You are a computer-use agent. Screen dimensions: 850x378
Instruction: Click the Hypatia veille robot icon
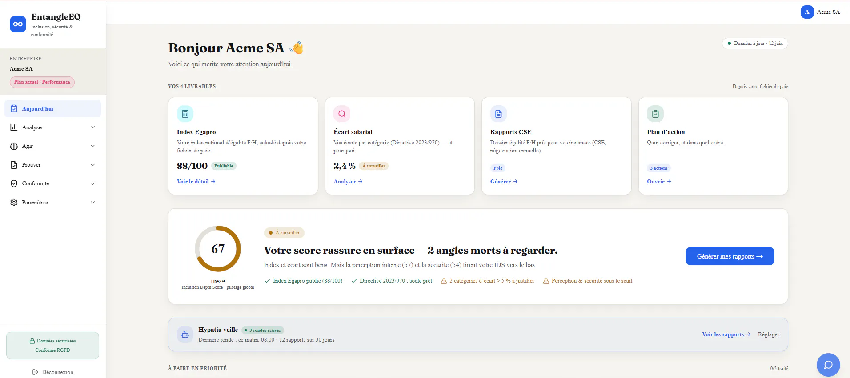click(x=185, y=334)
